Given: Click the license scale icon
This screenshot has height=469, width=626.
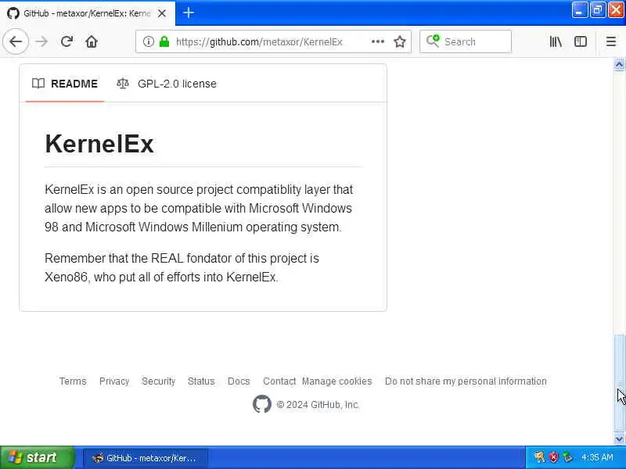Looking at the screenshot, I should click(123, 84).
